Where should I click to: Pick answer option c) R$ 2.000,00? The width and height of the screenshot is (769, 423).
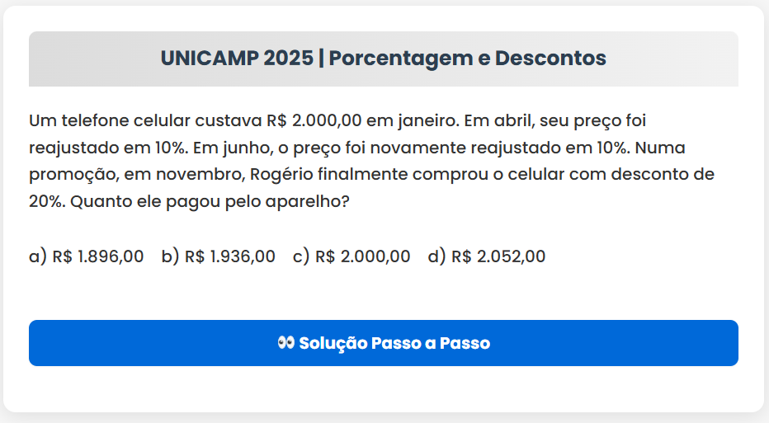pos(351,256)
